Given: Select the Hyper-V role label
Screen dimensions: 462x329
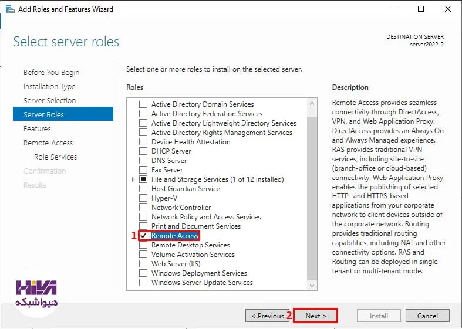Looking at the screenshot, I should (164, 198).
